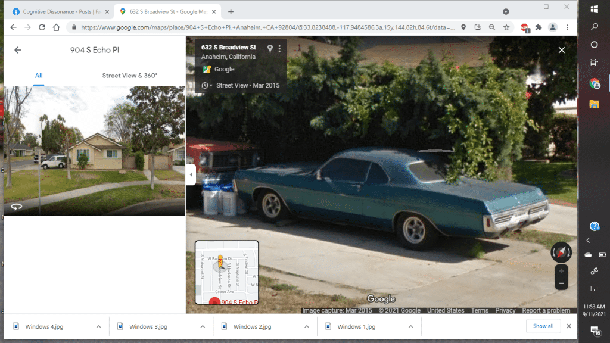Open Chrome's Extensions puzzle icon

pyautogui.click(x=538, y=27)
